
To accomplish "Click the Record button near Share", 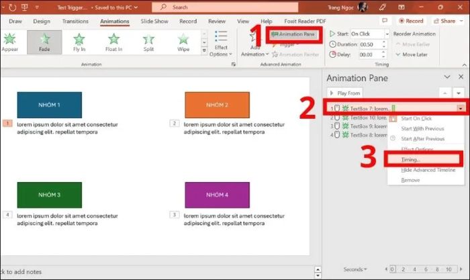I will [411, 21].
